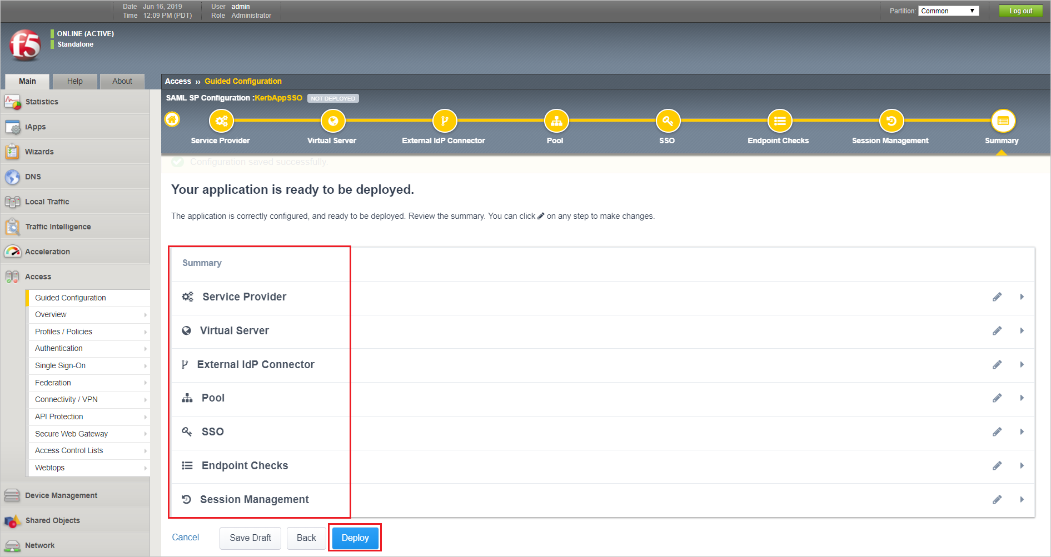Image resolution: width=1051 pixels, height=557 pixels.
Task: Go to the home step icon in wizard
Action: tap(172, 119)
